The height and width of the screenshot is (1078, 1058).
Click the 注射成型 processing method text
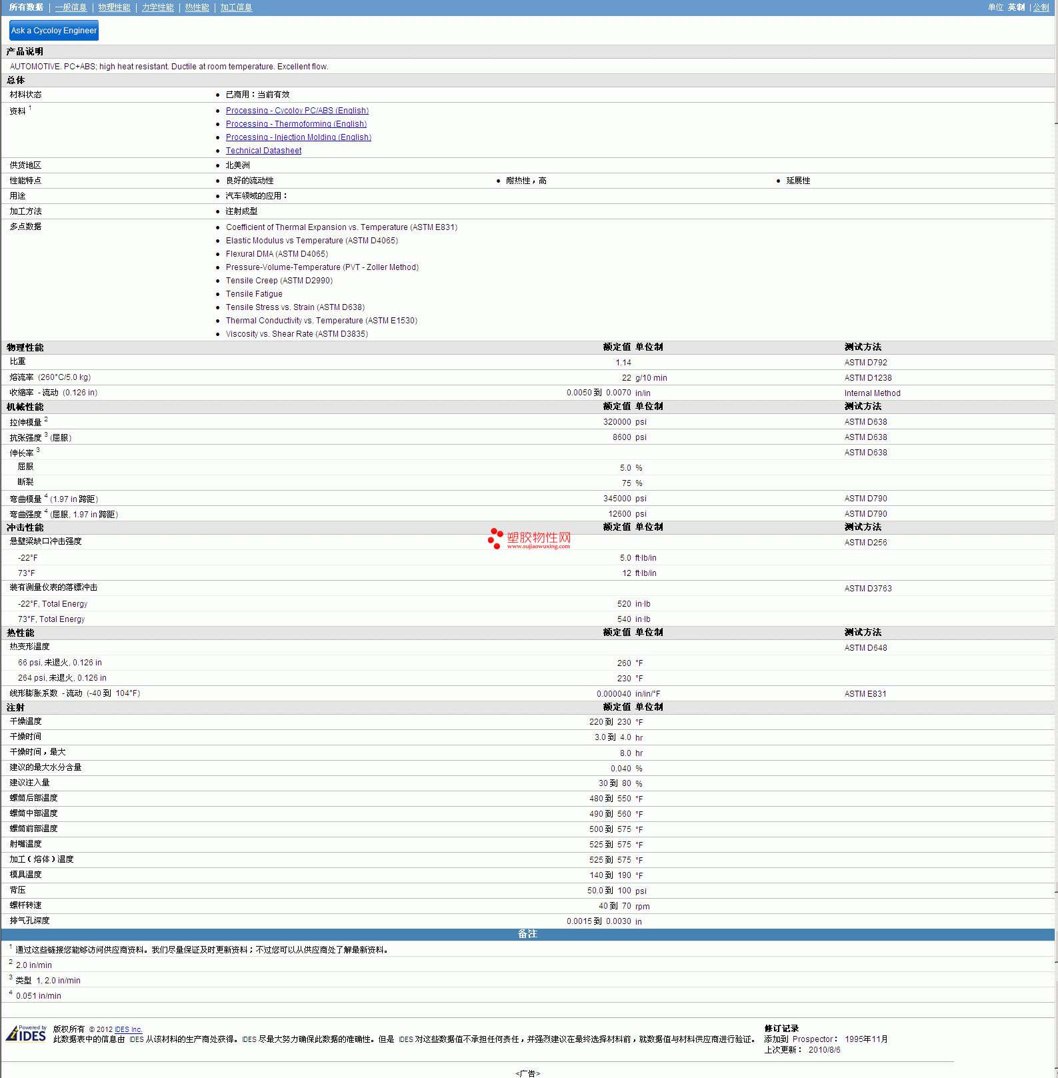[241, 211]
